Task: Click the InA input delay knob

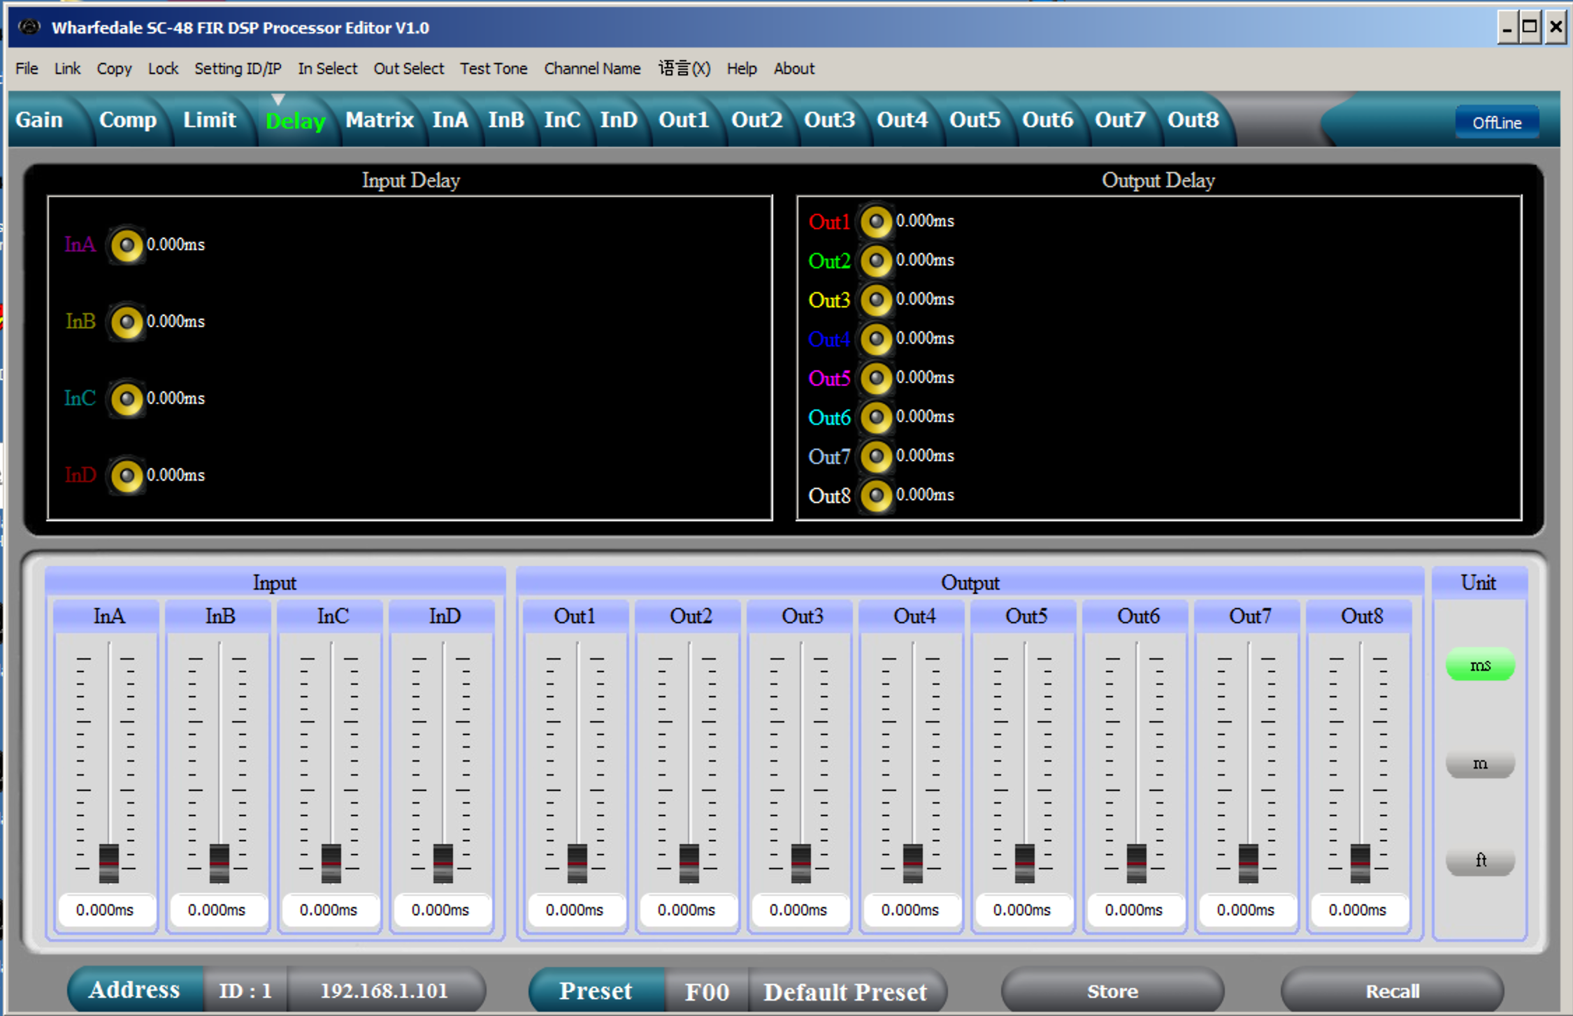Action: tap(127, 245)
